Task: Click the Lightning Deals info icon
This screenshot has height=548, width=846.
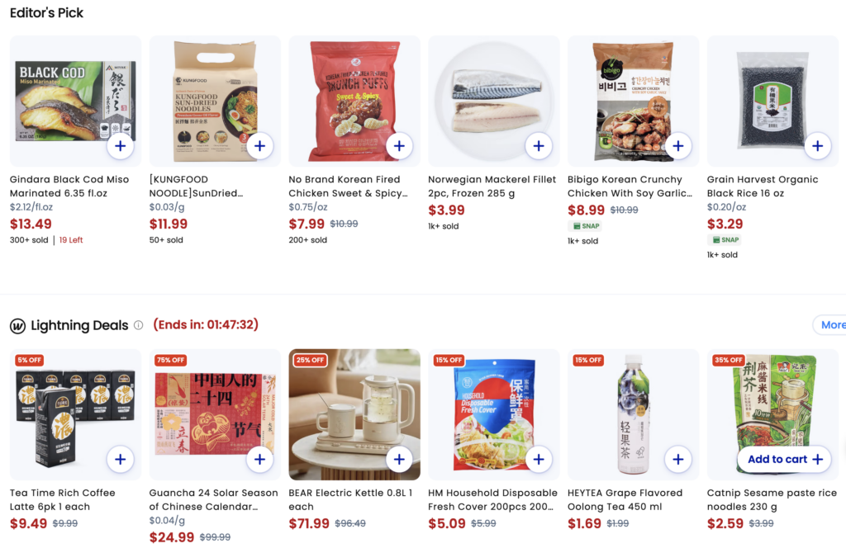Action: coord(139,325)
